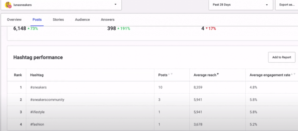The width and height of the screenshot is (298, 131).
Task: Click the 5.2% engagement rate value
Action: (x=253, y=124)
